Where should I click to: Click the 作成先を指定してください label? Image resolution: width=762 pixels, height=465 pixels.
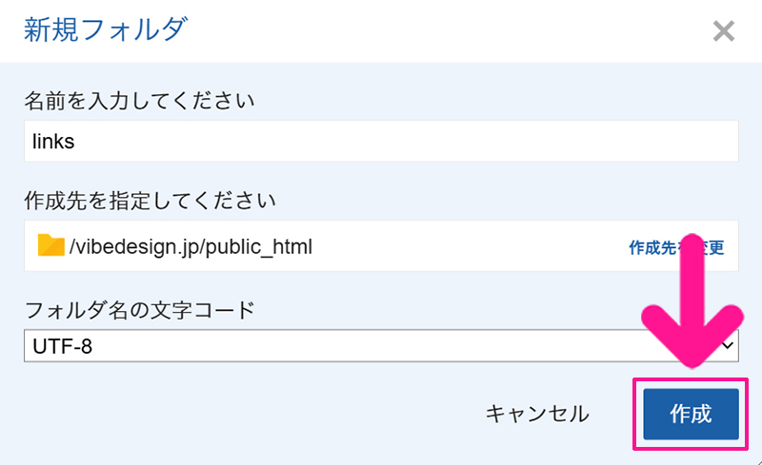click(149, 201)
